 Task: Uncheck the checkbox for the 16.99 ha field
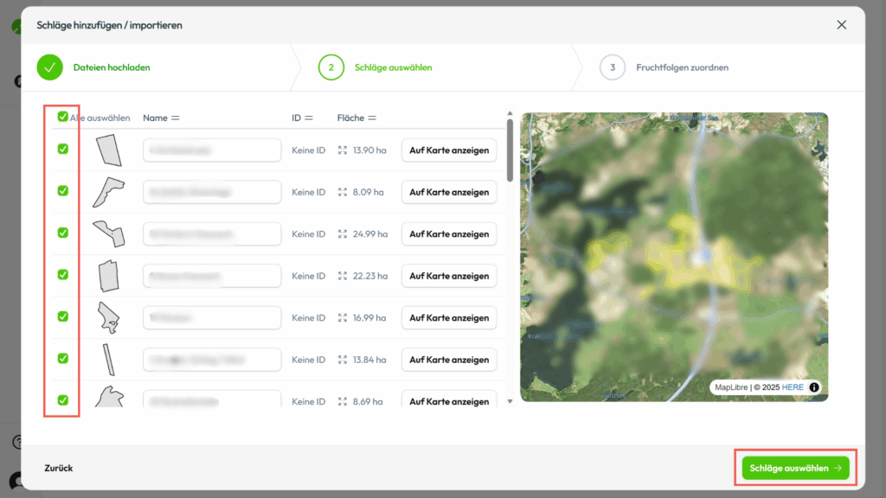pos(62,316)
